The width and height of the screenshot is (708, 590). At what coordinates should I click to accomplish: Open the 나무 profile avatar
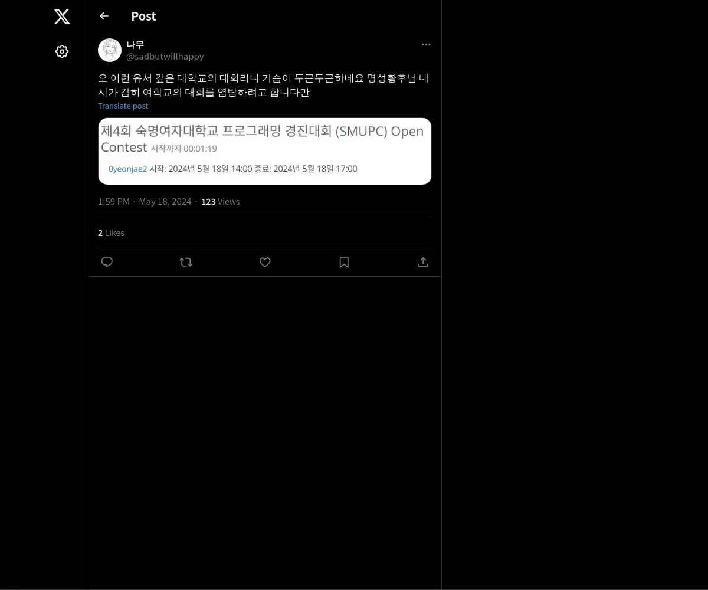click(110, 50)
